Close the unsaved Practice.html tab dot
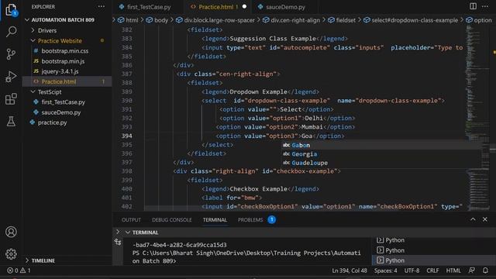The width and height of the screenshot is (496, 279). pos(244,7)
